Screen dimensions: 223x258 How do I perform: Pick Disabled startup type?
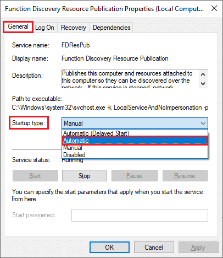135,155
